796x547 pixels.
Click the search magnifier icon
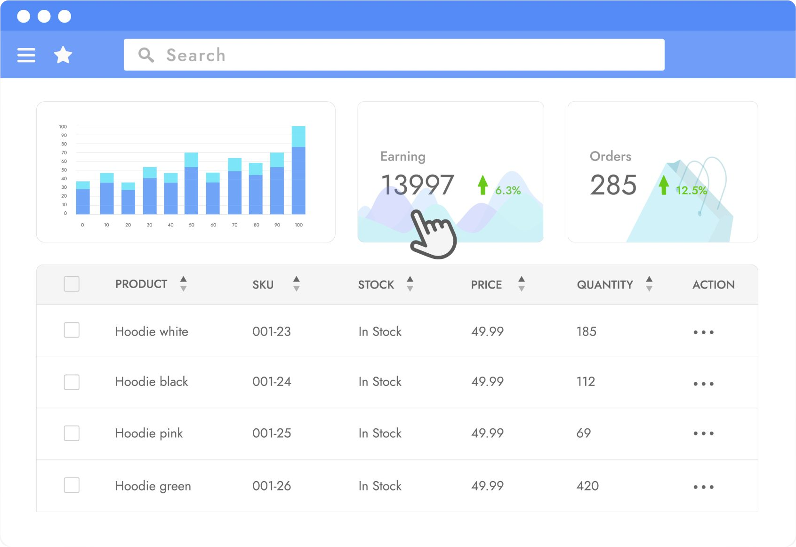146,55
